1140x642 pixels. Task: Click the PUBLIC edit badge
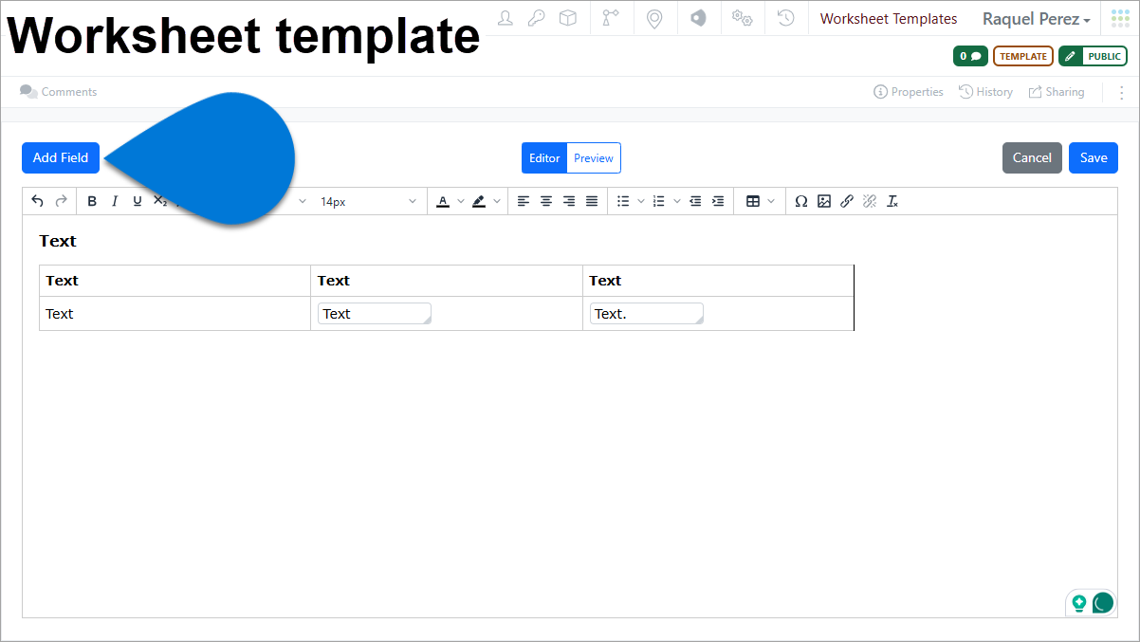pos(1093,56)
